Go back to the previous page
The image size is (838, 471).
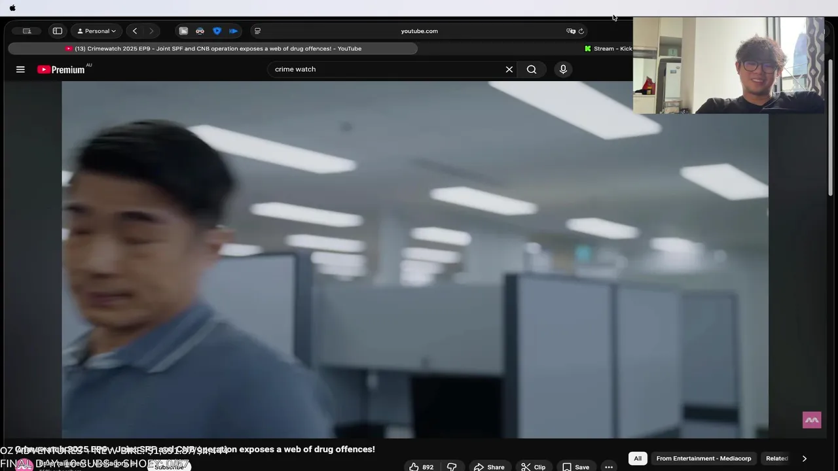[135, 31]
